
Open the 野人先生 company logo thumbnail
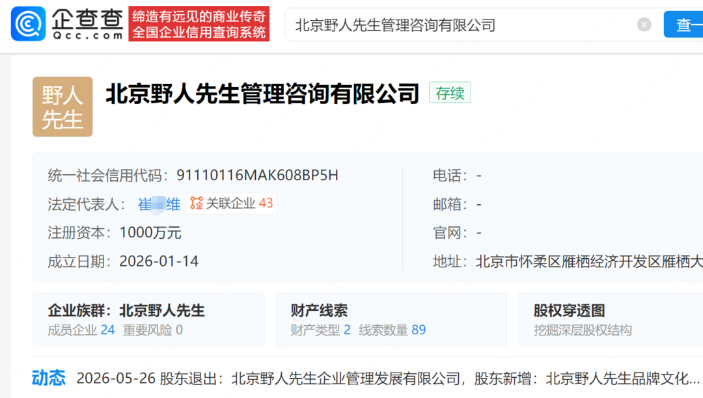62,107
